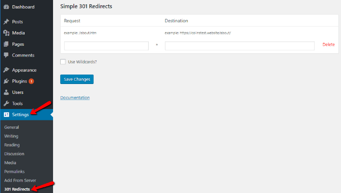341x193 pixels.
Task: Click the Pages stacked-sheets icon
Action: pyautogui.click(x=6, y=44)
